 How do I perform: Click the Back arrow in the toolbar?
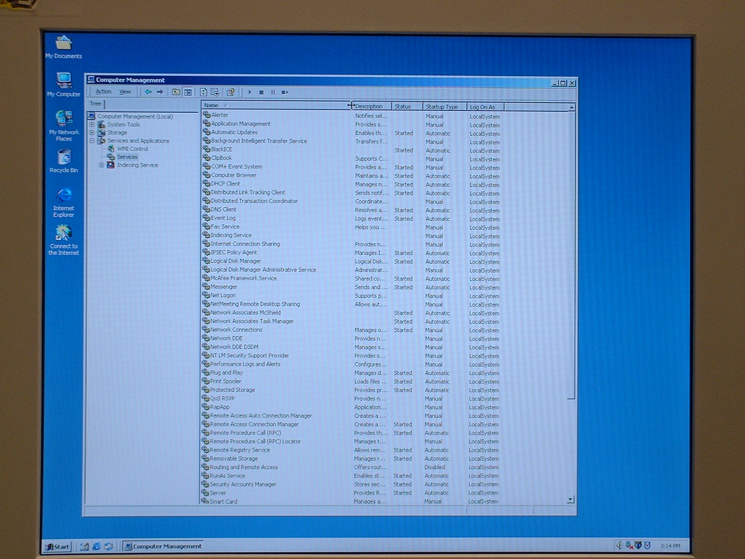coord(148,92)
